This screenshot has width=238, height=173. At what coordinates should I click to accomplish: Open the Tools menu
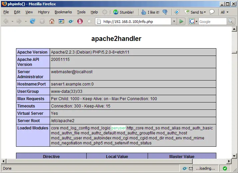click(x=81, y=12)
